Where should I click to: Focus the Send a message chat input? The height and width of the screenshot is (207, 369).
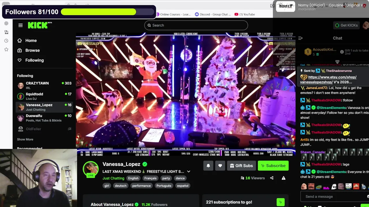[334, 197]
